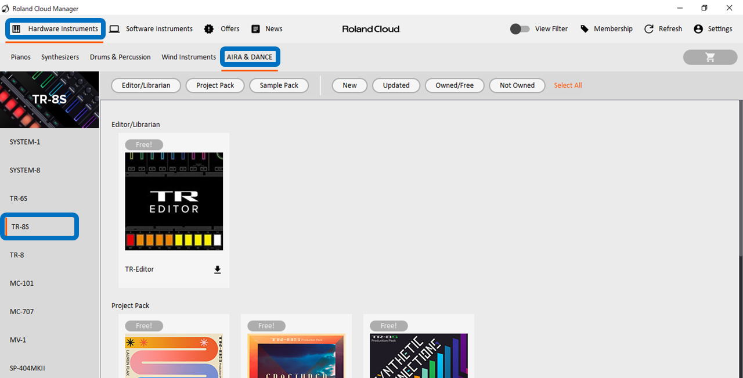Screen dimensions: 743x378
Task: Select the Synthesizers category
Action: 60,57
